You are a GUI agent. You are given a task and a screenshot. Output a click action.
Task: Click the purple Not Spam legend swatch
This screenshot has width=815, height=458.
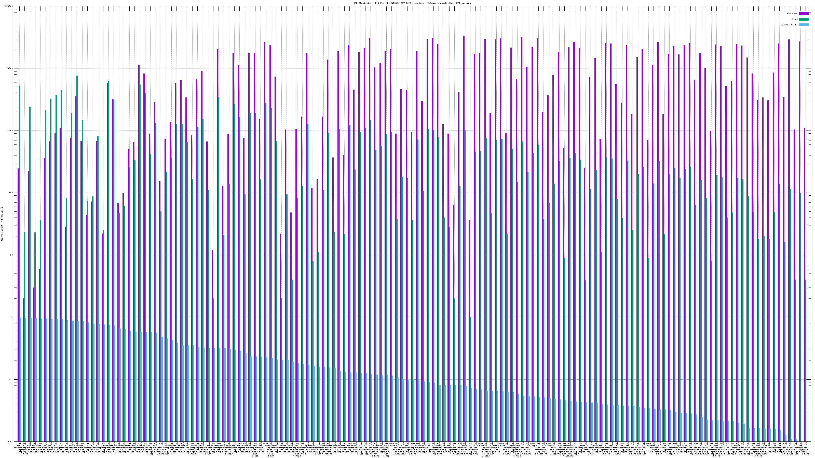[803, 13]
